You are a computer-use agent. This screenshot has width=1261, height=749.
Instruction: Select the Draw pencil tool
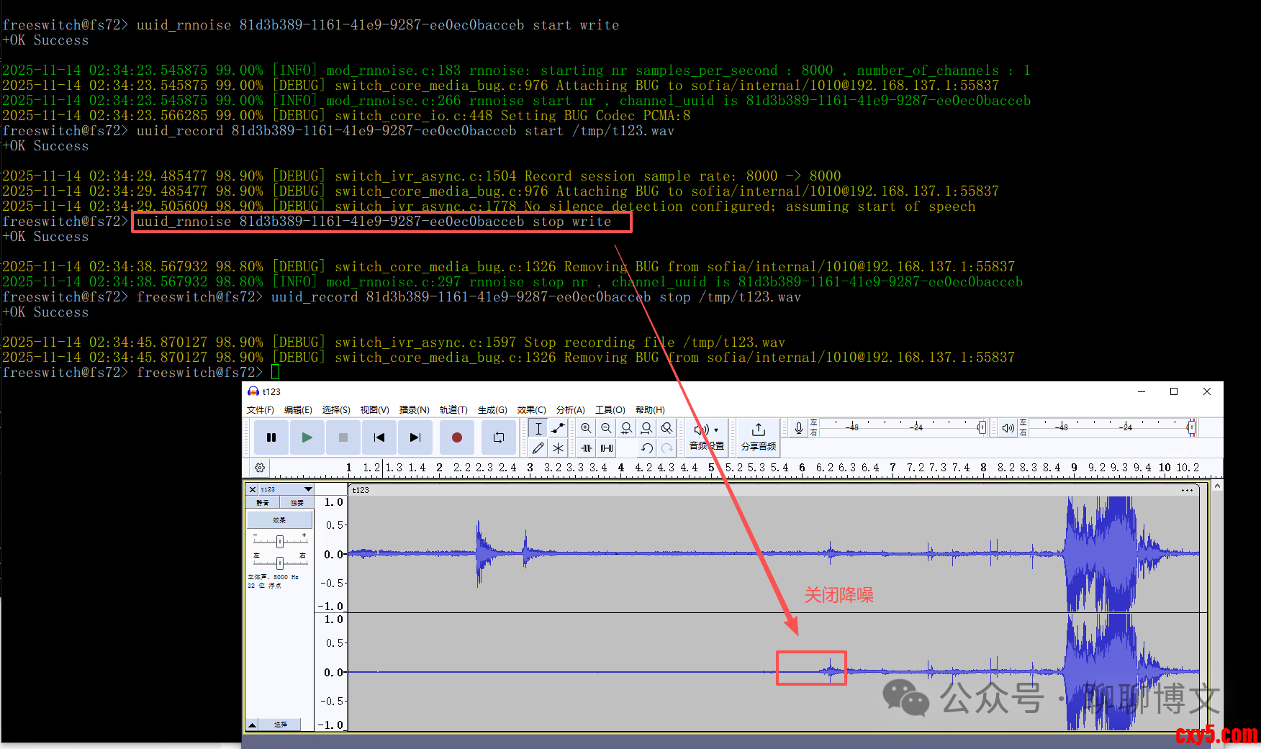tap(538, 448)
